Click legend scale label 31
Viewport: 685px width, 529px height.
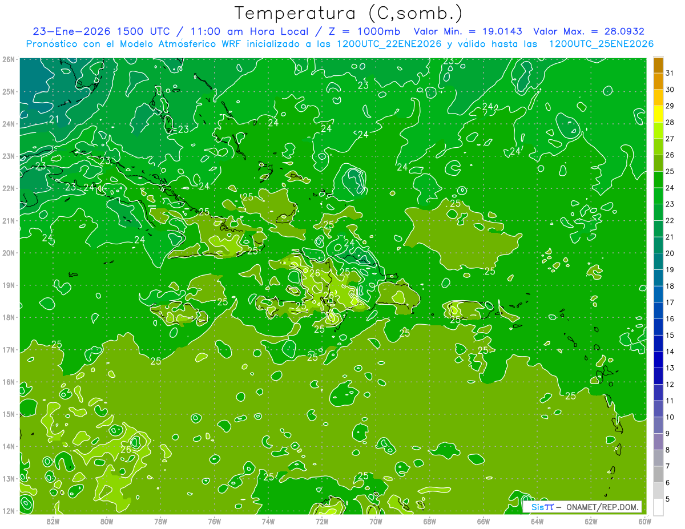pos(670,73)
